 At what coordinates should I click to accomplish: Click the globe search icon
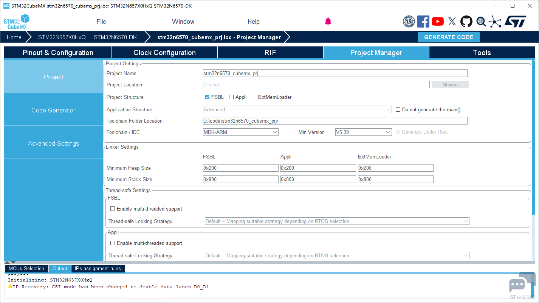coord(481,22)
